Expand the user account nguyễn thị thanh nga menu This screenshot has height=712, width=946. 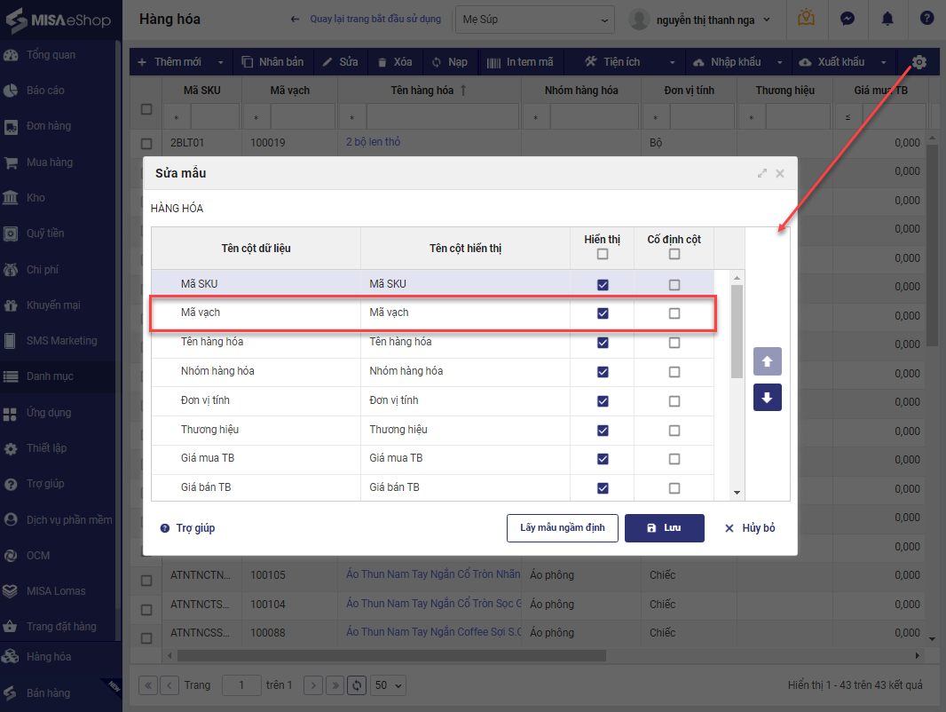(699, 20)
